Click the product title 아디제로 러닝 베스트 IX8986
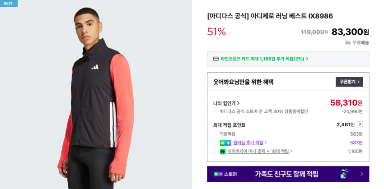This screenshot has height=189, width=384. coord(270,16)
